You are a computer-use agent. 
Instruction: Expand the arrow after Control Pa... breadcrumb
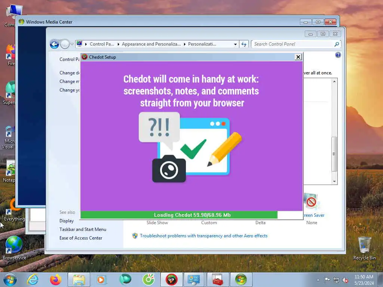(118, 44)
